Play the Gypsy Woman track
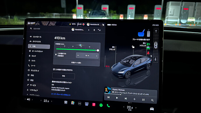The image size is (201, 113). pos(117,98)
